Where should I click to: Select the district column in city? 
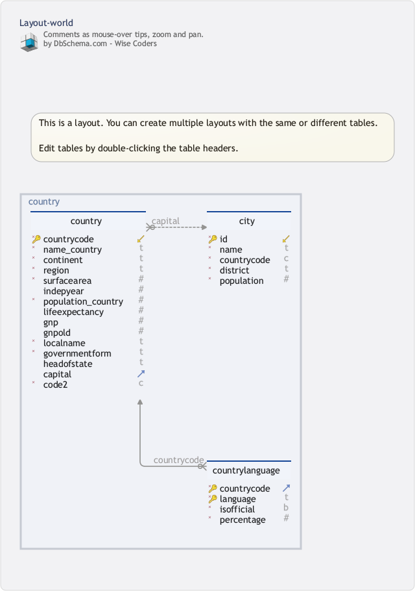(234, 270)
